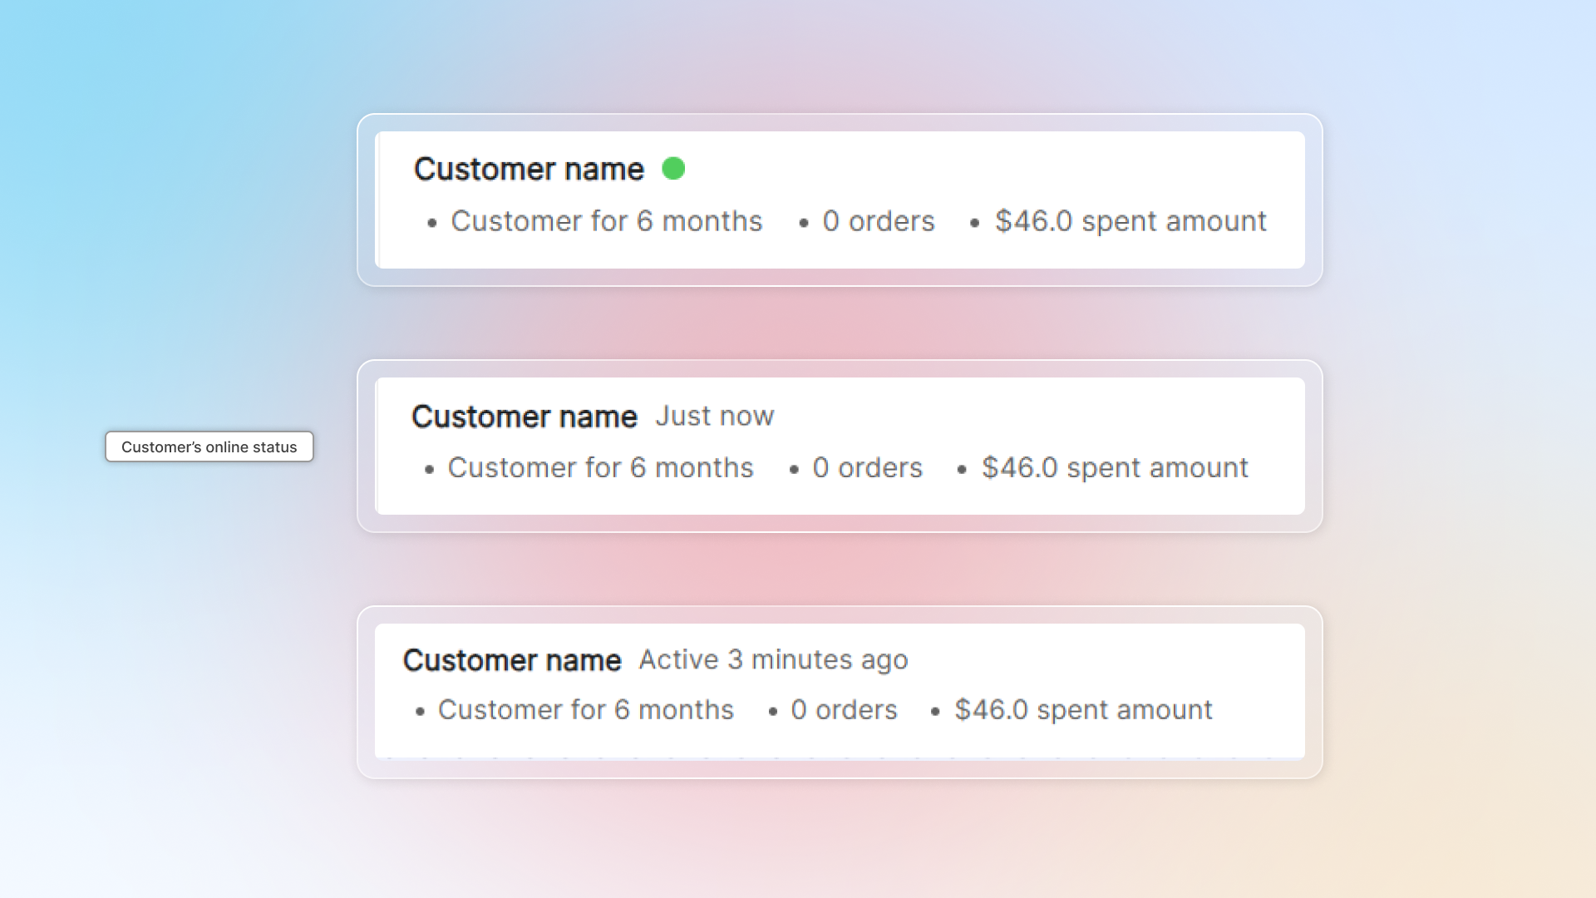This screenshot has height=898, width=1596.
Task: Click the green online status dot
Action: pyautogui.click(x=673, y=169)
